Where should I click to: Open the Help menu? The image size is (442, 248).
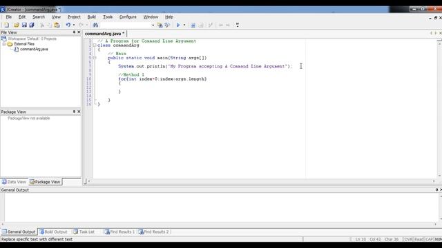coord(169,17)
